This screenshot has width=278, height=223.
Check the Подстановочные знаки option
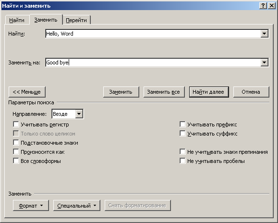tap(16, 143)
